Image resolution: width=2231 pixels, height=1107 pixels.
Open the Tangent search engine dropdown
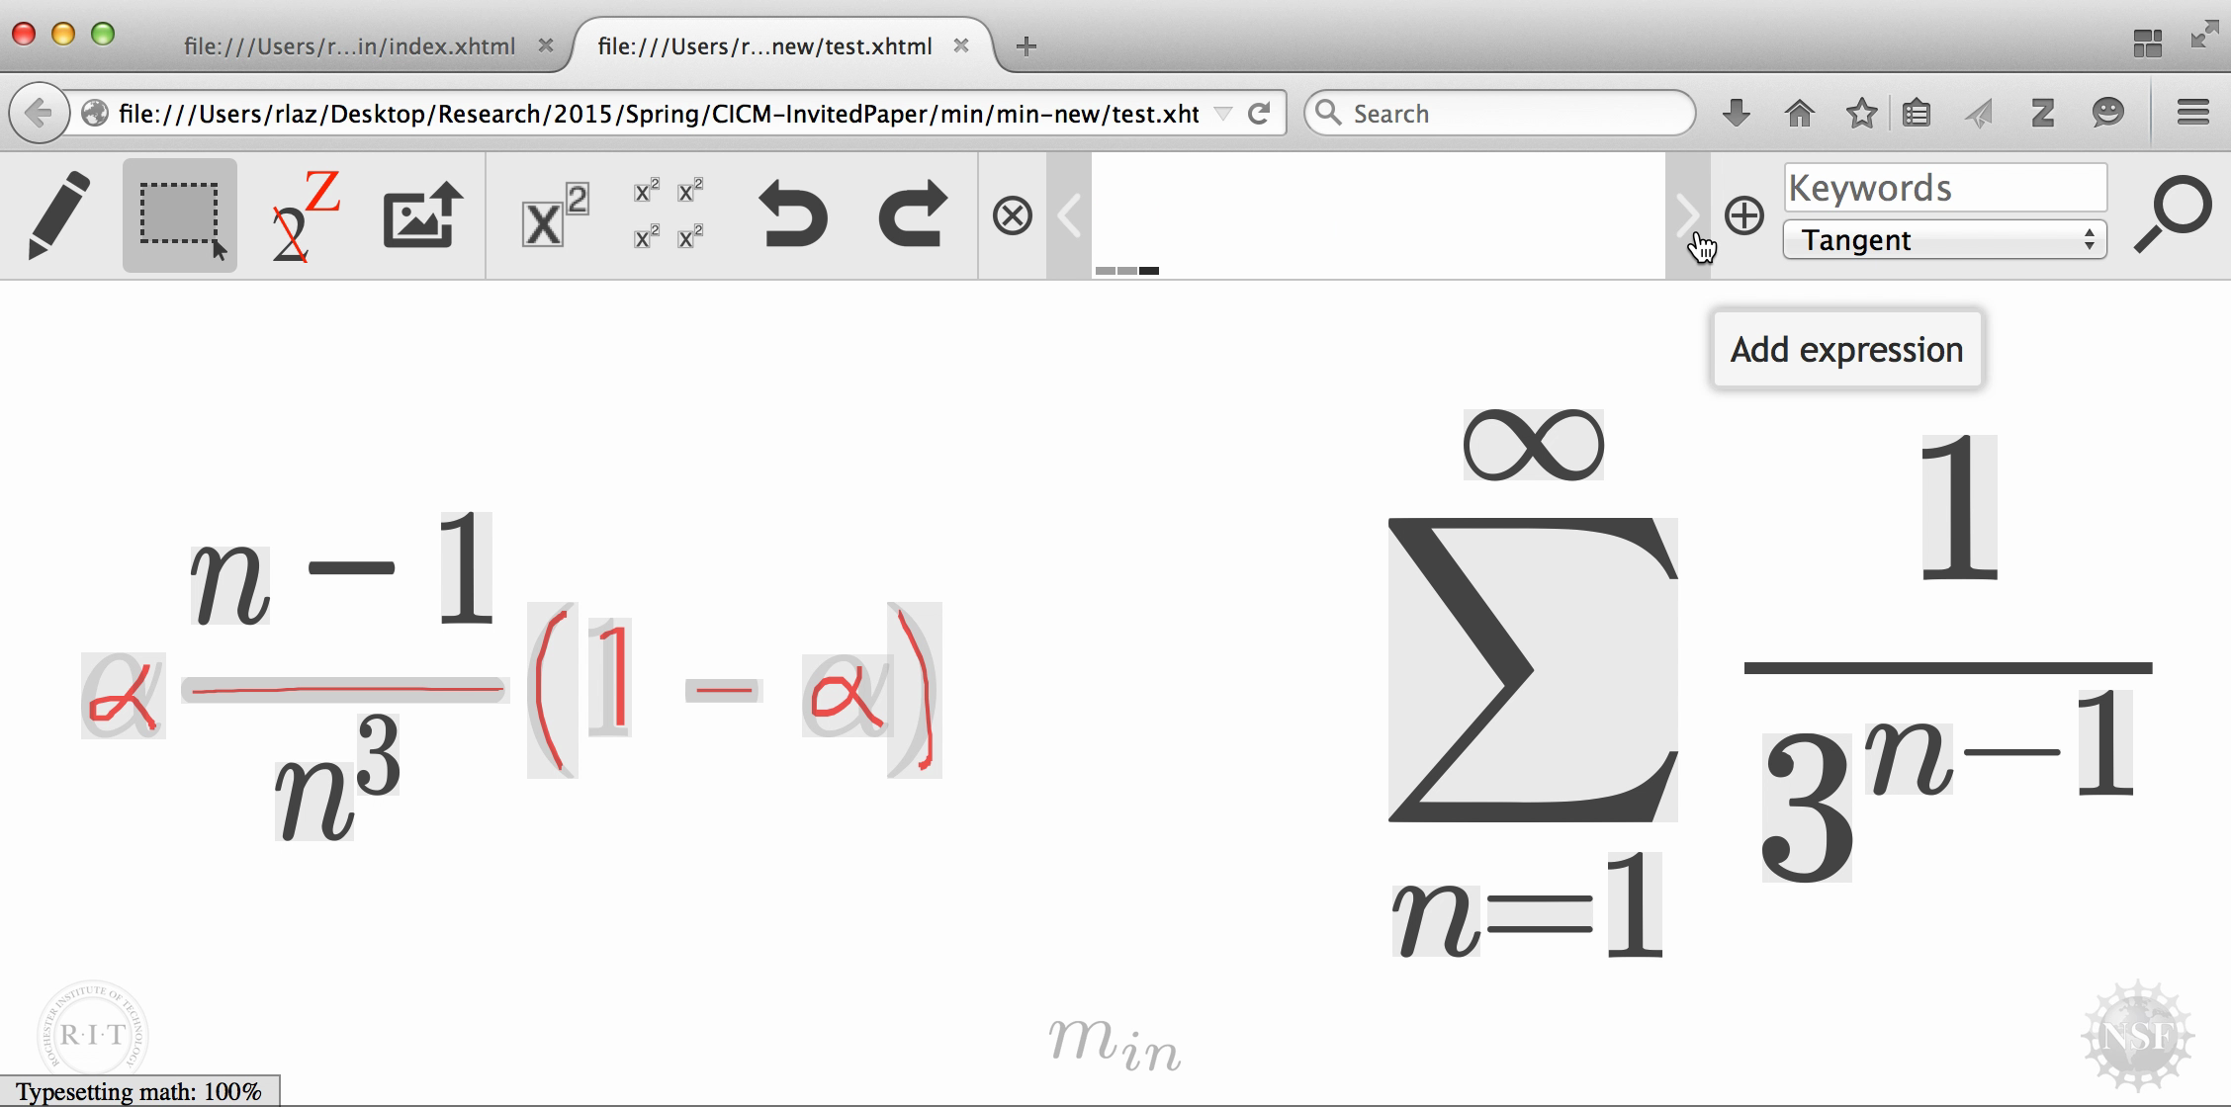click(x=1944, y=240)
